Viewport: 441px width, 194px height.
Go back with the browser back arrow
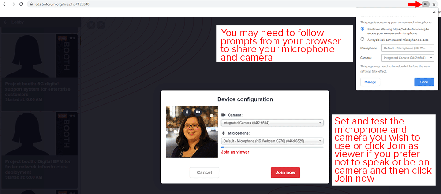coord(4,4)
